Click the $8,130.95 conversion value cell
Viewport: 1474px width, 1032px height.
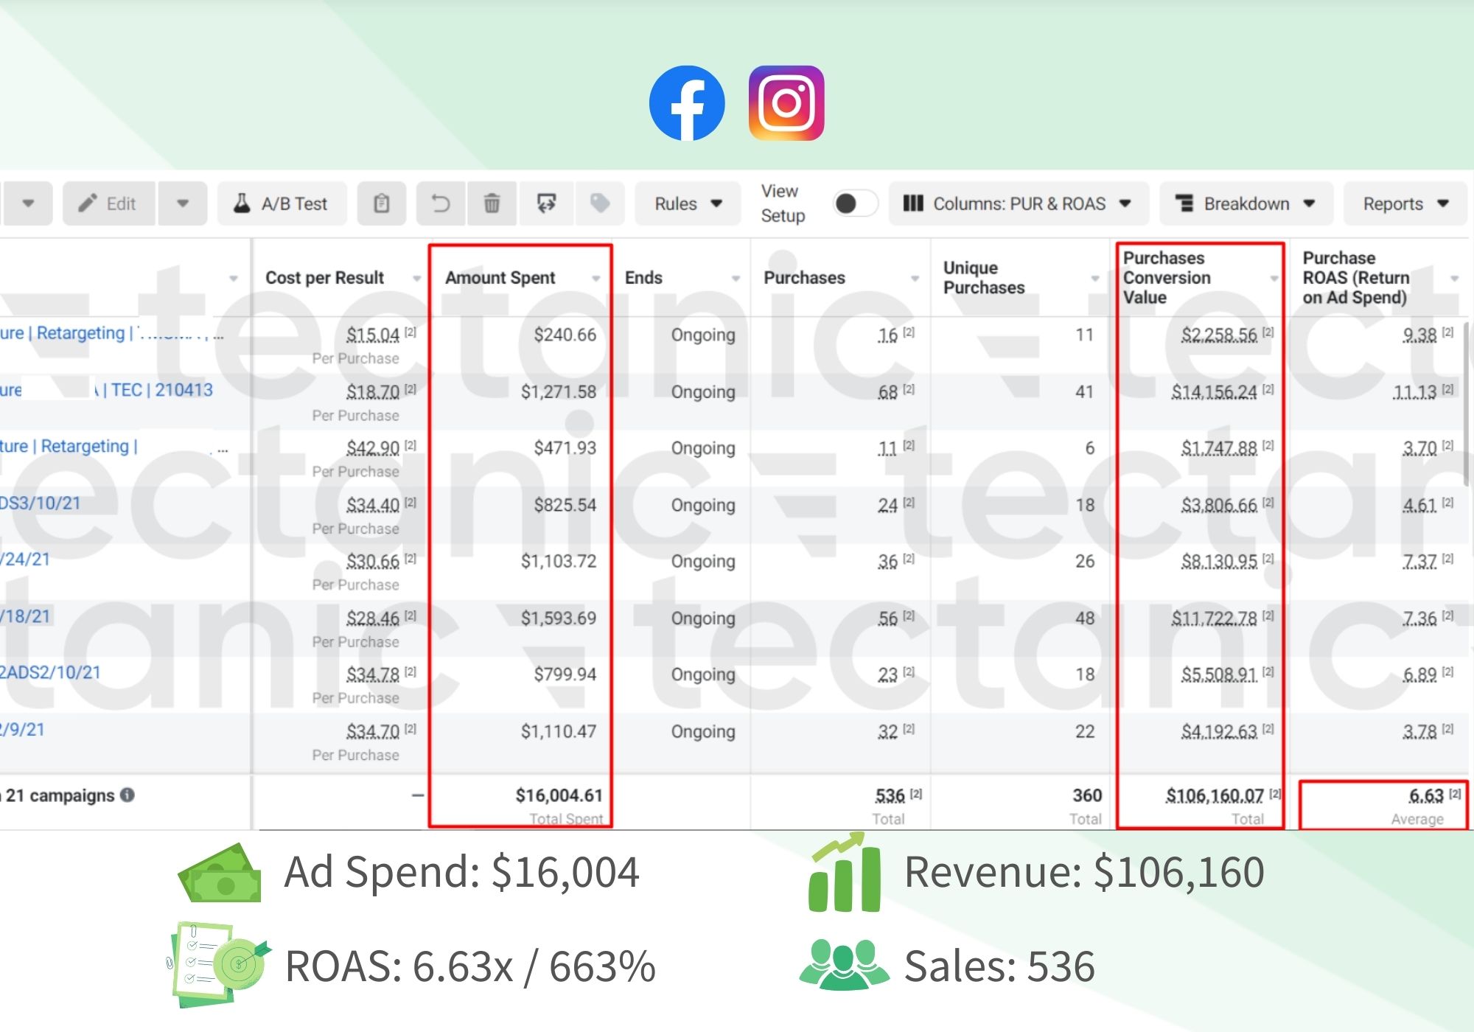pos(1219,561)
